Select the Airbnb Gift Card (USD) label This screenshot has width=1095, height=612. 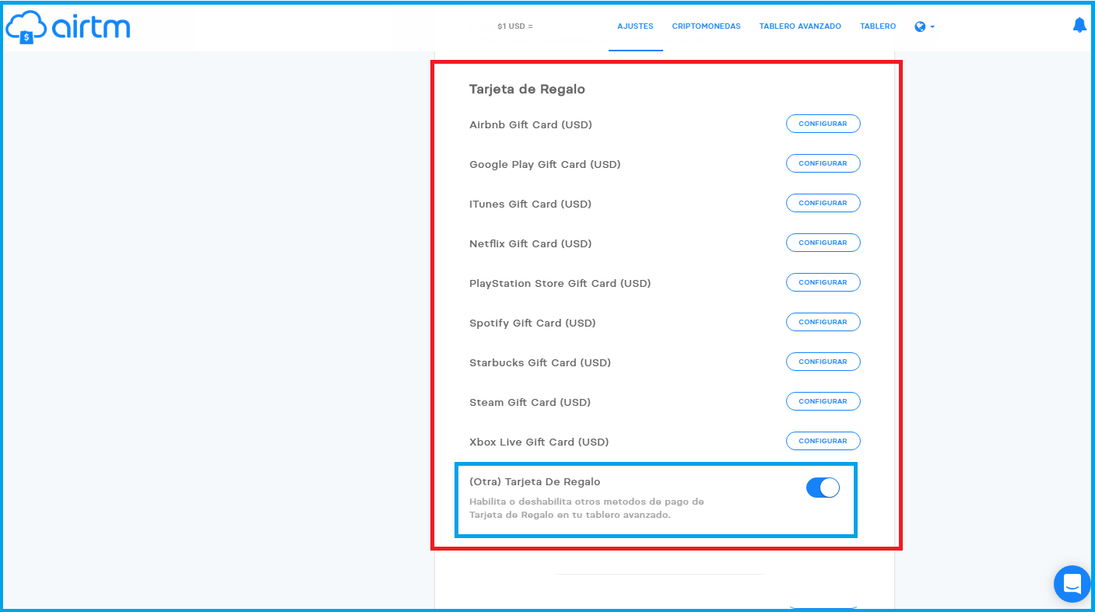[531, 124]
